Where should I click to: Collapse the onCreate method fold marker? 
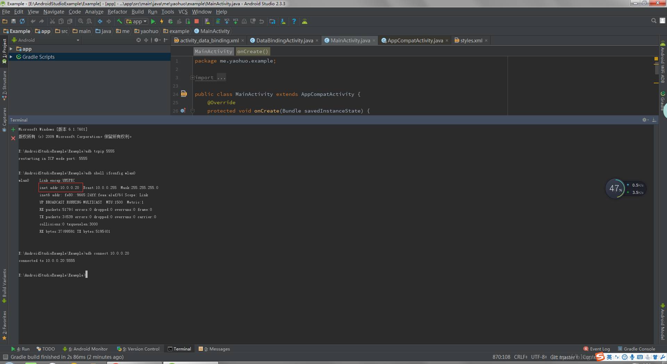192,111
